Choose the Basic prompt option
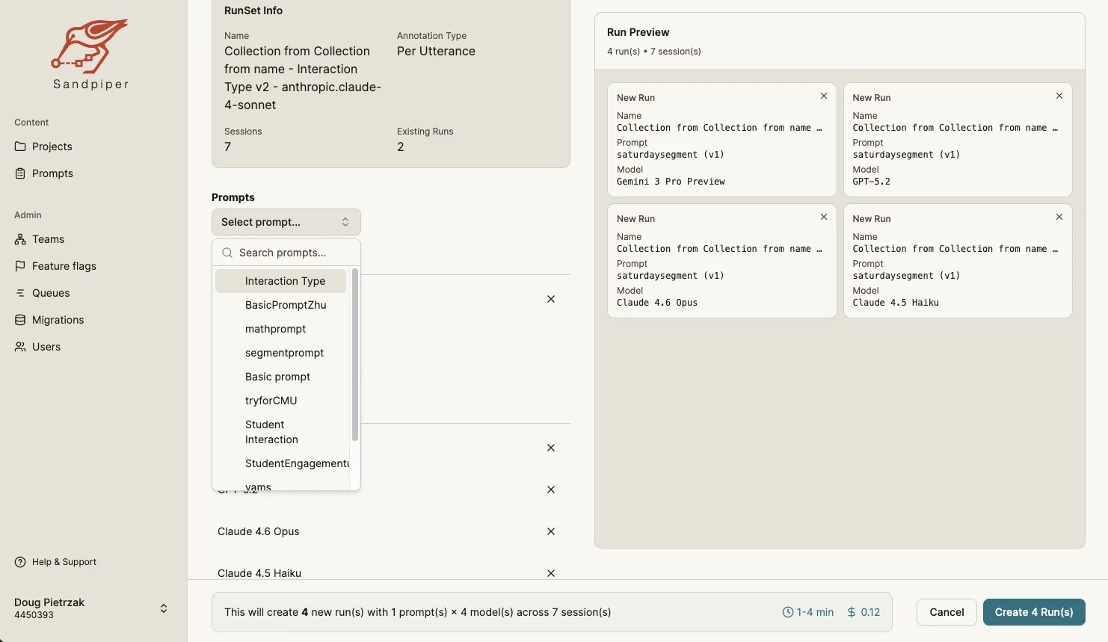Viewport: 1108px width, 642px height. [x=281, y=377]
